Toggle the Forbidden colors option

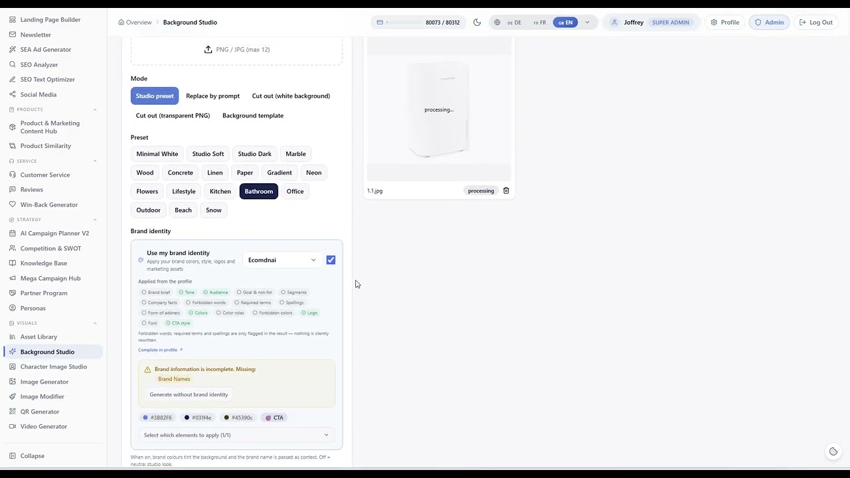[x=272, y=313]
